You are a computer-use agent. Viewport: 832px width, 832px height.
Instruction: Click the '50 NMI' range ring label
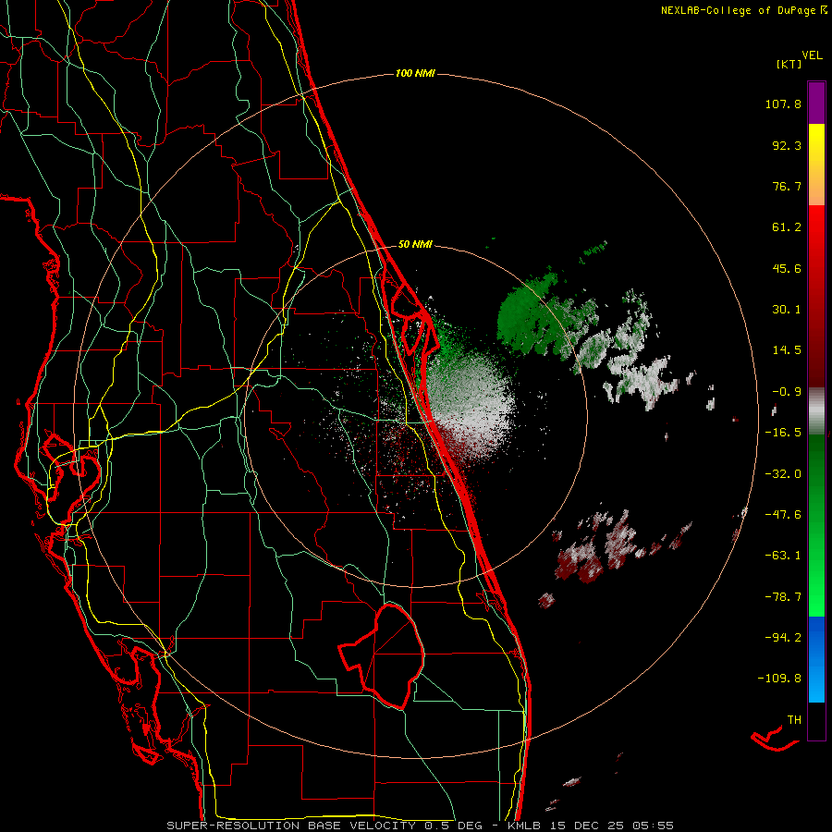pos(415,245)
